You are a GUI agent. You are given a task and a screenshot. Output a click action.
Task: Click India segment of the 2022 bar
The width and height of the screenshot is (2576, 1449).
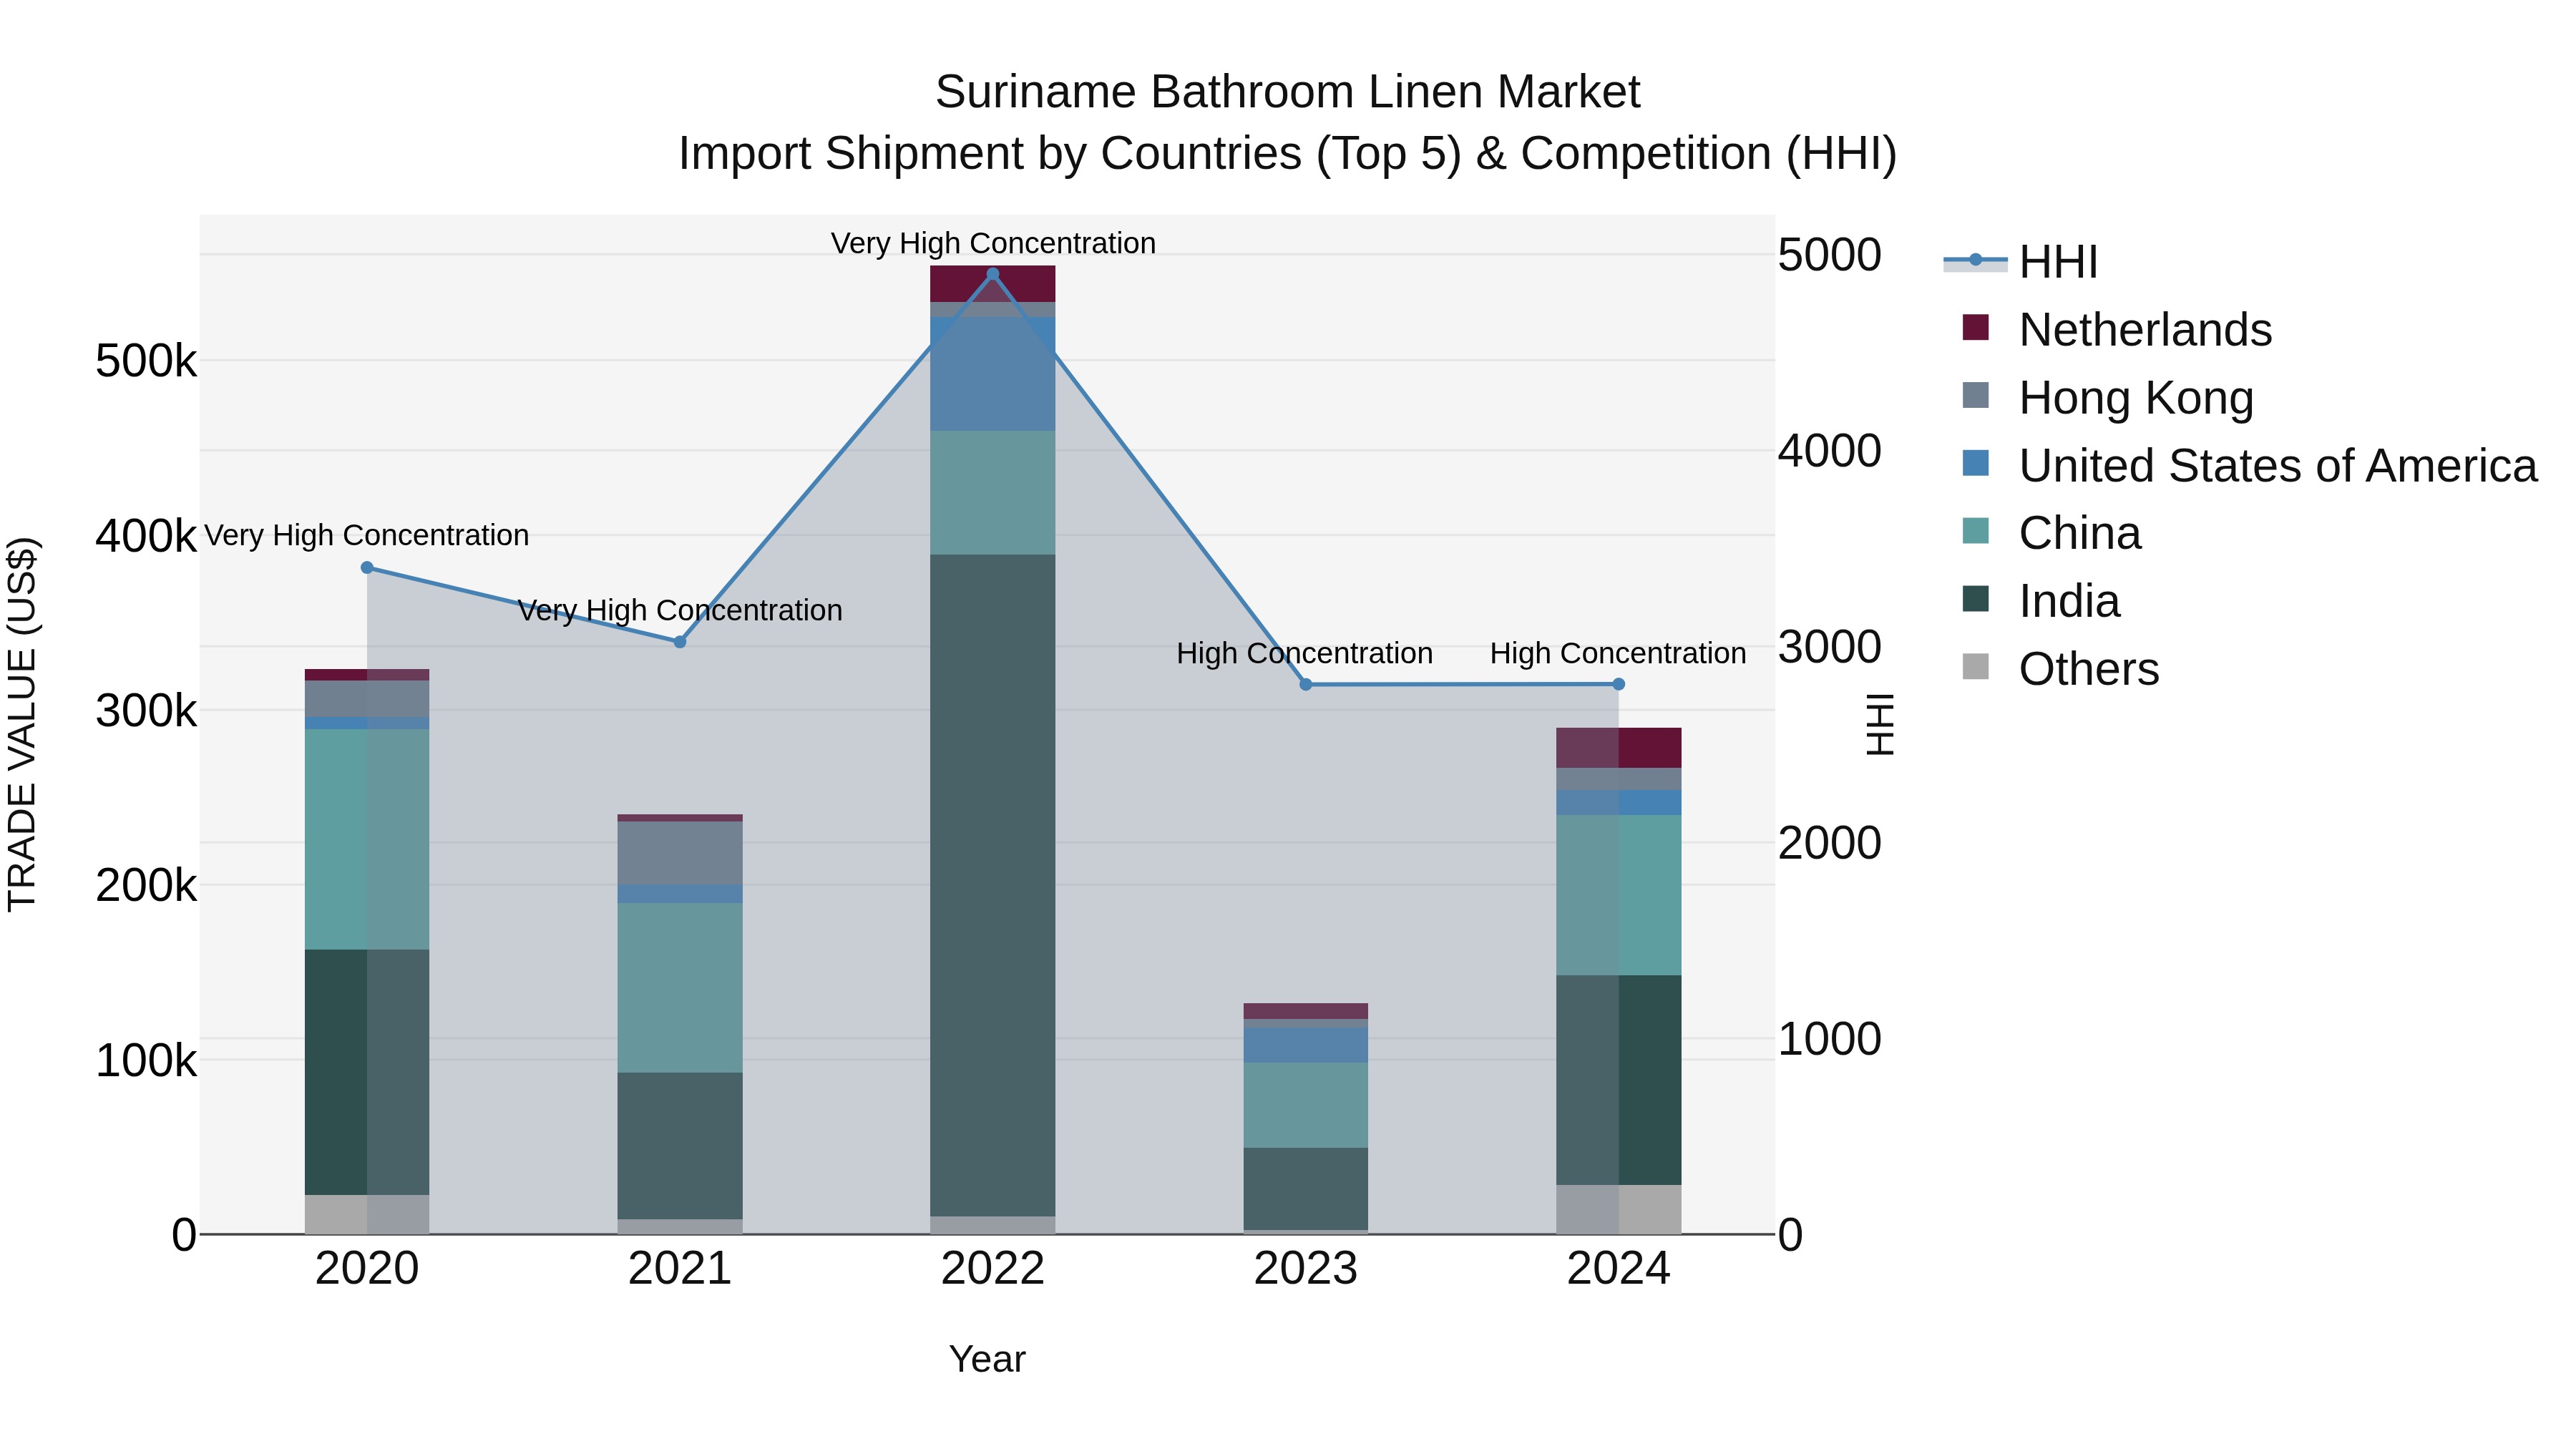pyautogui.click(x=993, y=885)
